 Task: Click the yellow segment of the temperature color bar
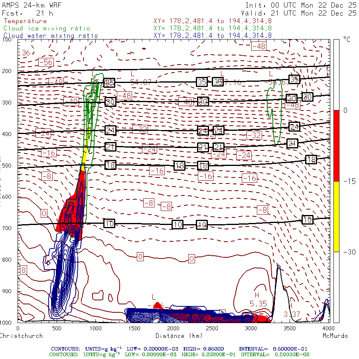coord(336,216)
